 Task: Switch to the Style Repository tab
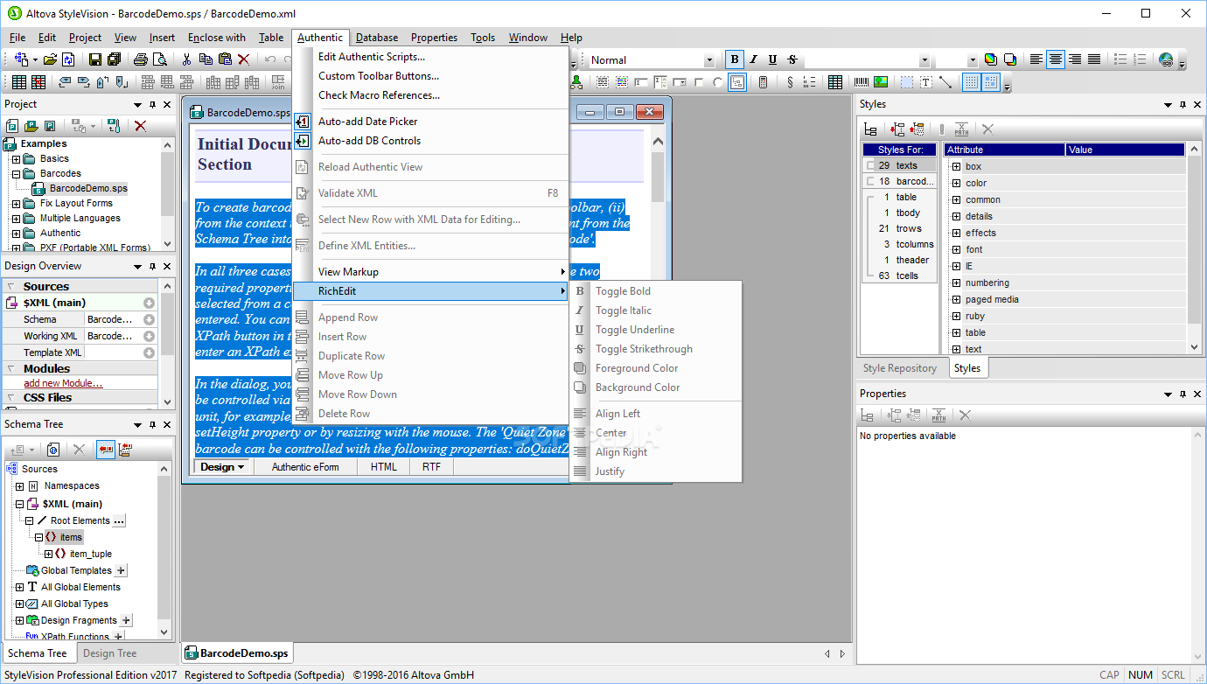pos(900,368)
